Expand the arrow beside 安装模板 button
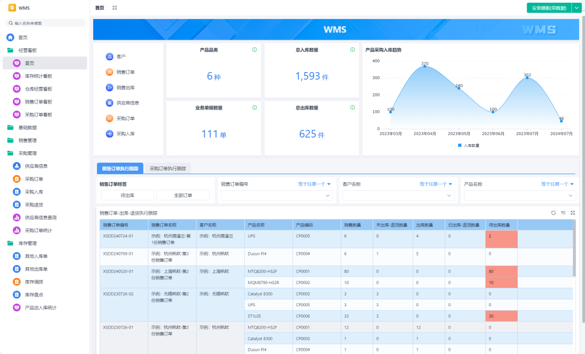The width and height of the screenshot is (585, 354). tap(576, 8)
